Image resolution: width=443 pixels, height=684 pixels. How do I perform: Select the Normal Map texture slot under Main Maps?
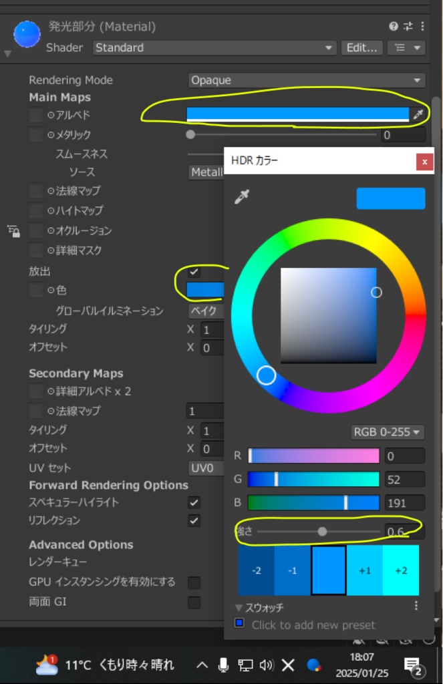tap(36, 190)
